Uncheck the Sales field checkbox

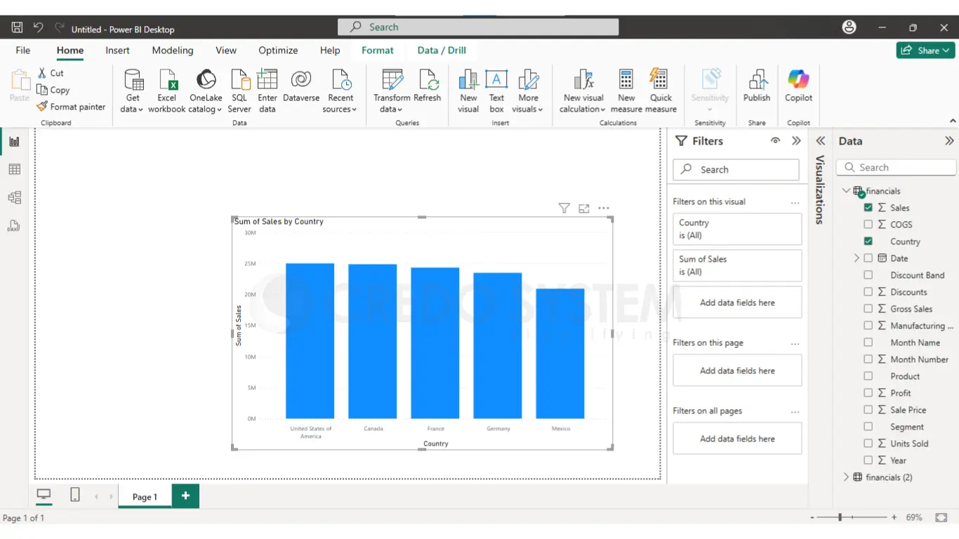868,208
